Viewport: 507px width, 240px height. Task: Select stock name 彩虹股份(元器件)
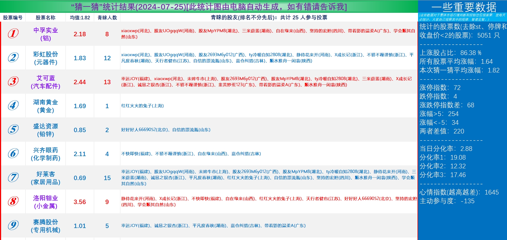(x=46, y=58)
